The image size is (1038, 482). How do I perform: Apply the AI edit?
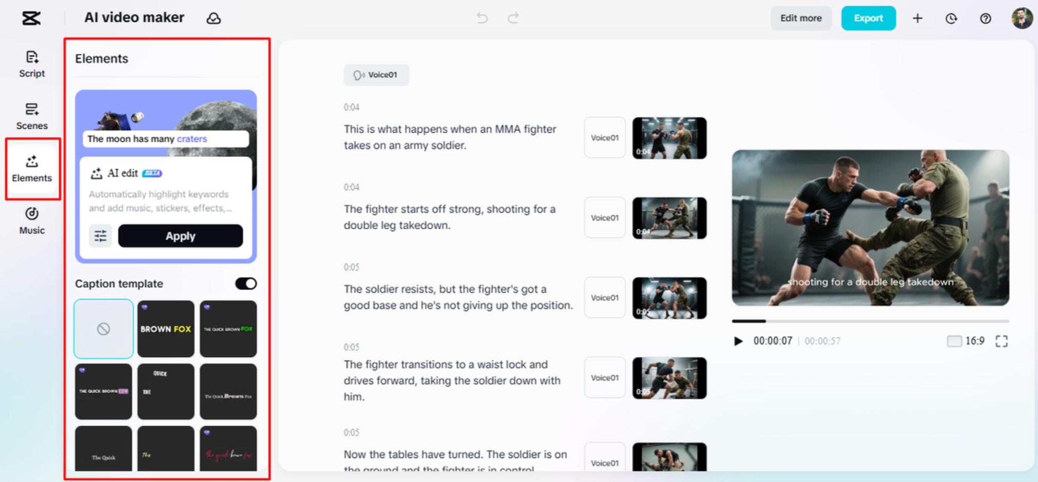(180, 236)
